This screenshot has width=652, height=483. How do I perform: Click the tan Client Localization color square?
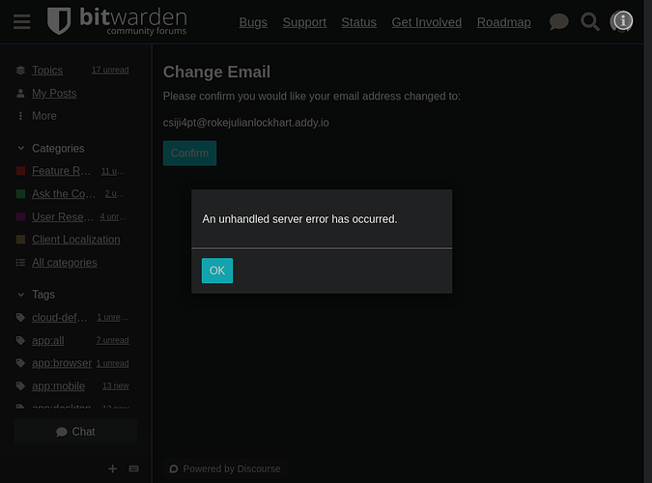click(x=21, y=240)
